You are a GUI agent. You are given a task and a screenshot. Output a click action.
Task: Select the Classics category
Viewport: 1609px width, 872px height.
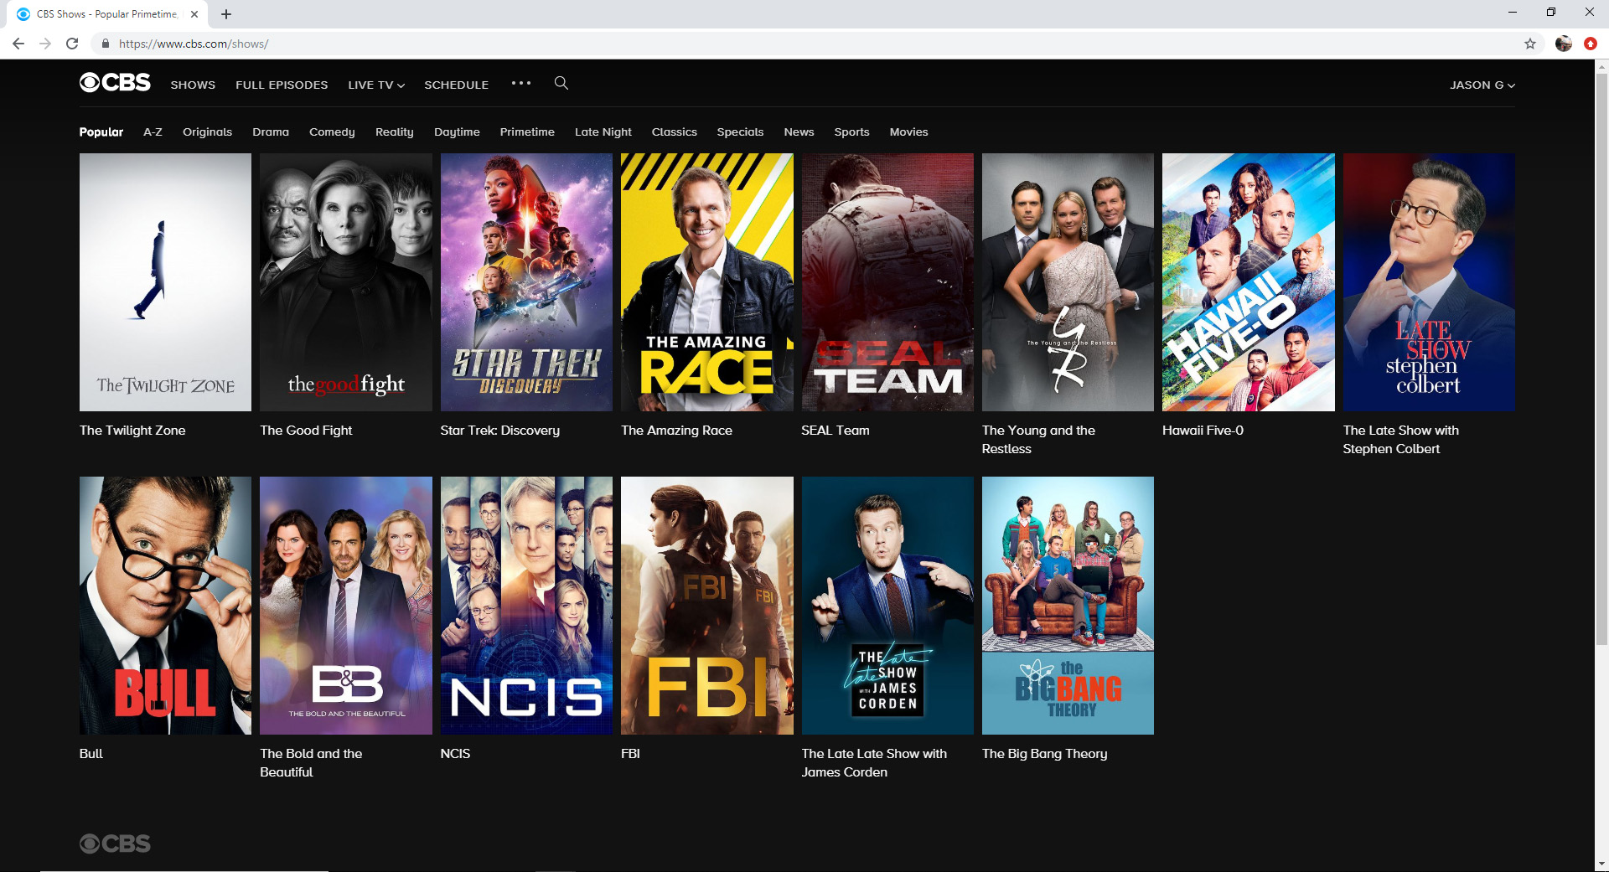[x=675, y=132]
